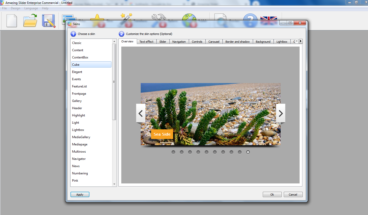Screen dimensions: 368x215
Task: Select the Slider tab
Action: [163, 42]
